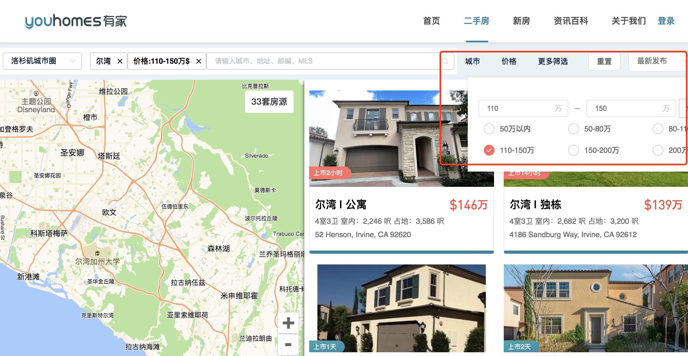Viewport: 688px width, 356px height.
Task: Go to the 新房 tab
Action: 521,21
